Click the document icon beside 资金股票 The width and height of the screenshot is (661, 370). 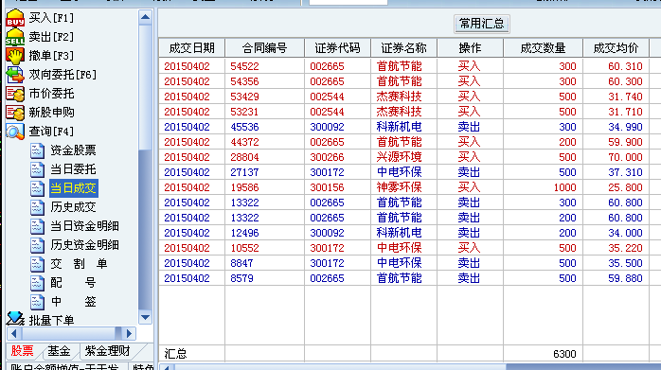(37, 150)
